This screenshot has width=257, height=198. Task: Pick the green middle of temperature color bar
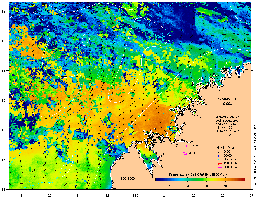pos(200,180)
